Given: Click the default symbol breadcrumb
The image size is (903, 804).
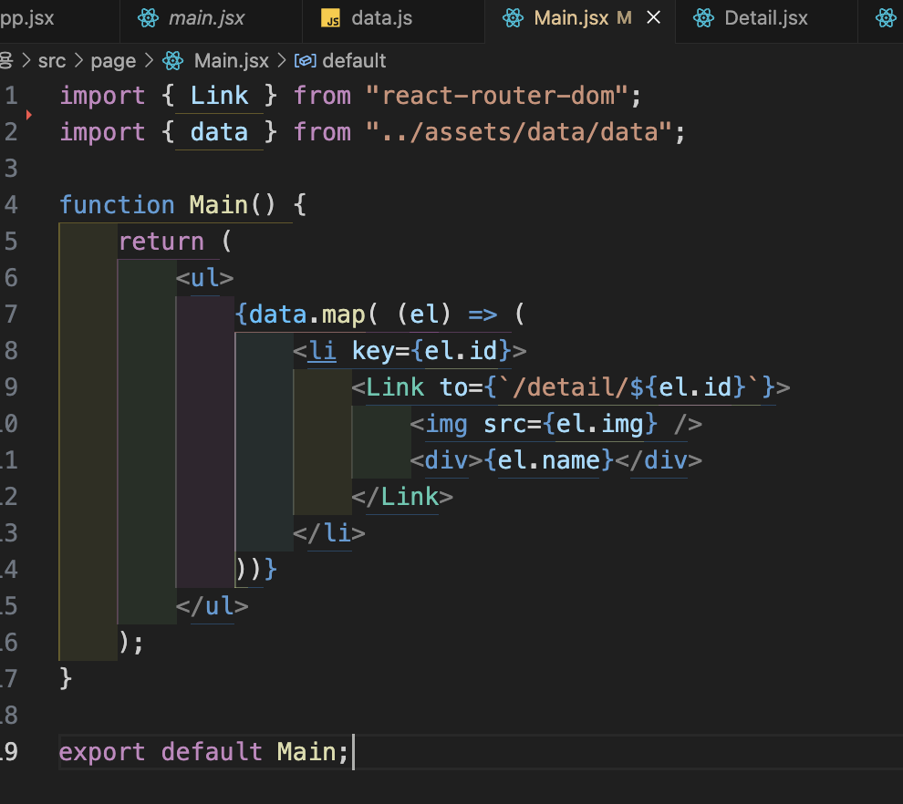Looking at the screenshot, I should (354, 60).
